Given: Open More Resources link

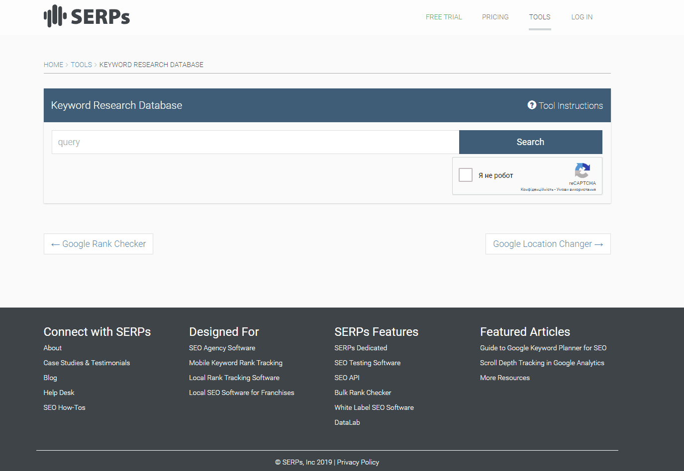Looking at the screenshot, I should point(505,378).
